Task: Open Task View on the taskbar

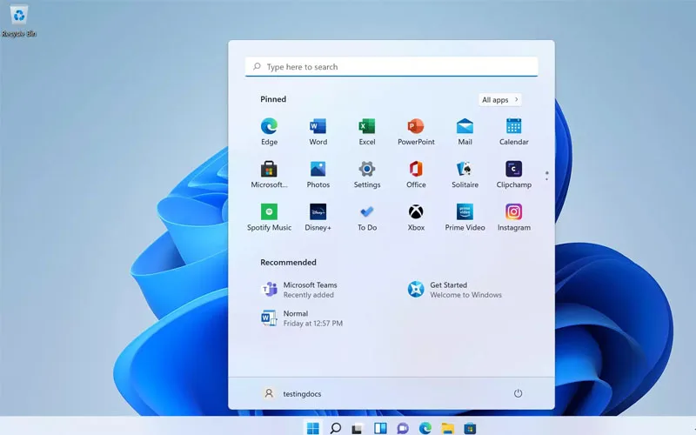Action: 358,428
